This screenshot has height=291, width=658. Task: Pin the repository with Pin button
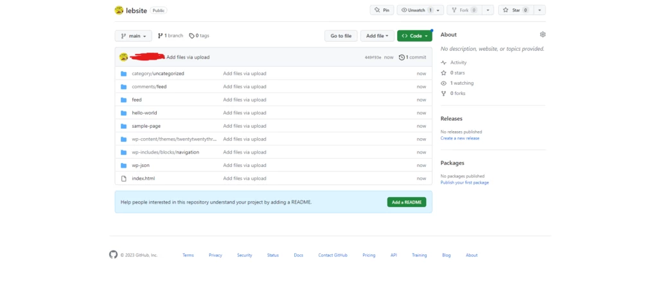click(382, 10)
